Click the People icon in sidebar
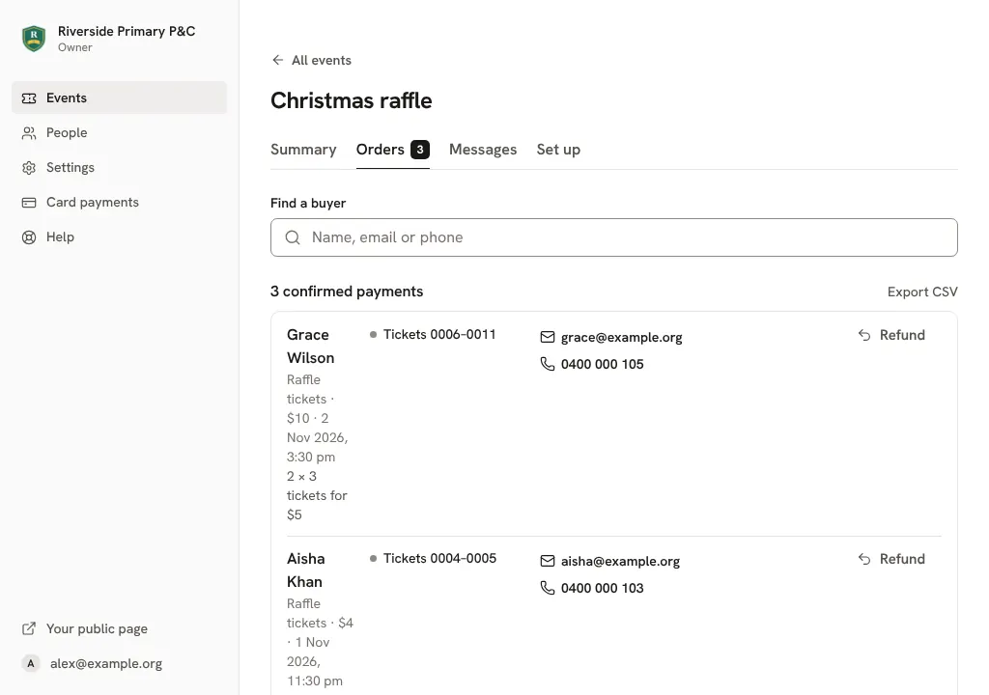 [29, 133]
